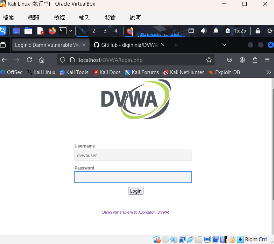This screenshot has width=274, height=244.
Task: Click the 15:25 panel clock
Action: [240, 31]
